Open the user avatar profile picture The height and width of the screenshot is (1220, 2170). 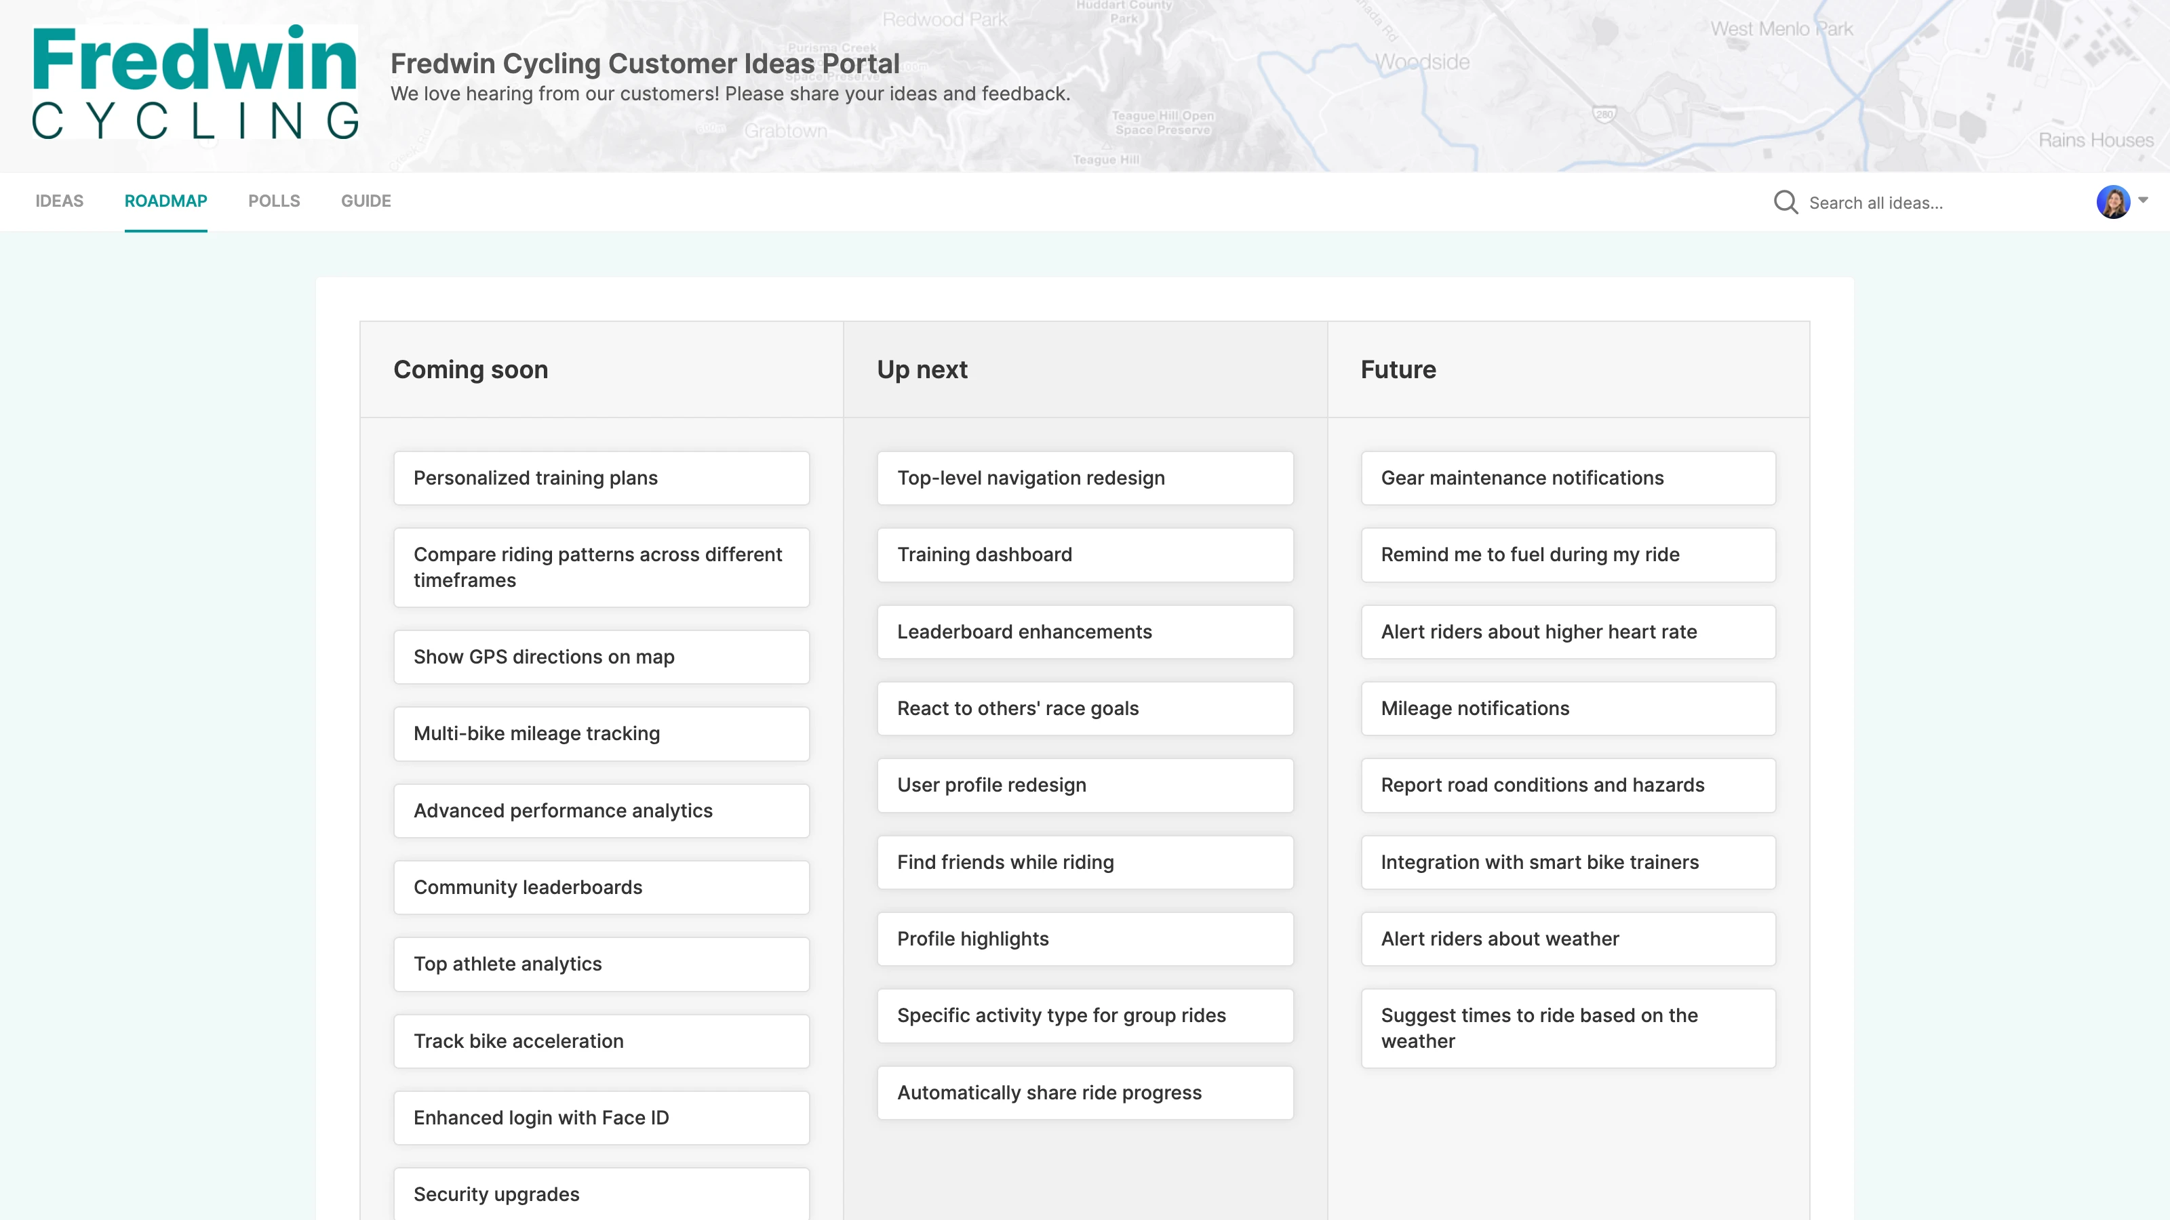2113,202
